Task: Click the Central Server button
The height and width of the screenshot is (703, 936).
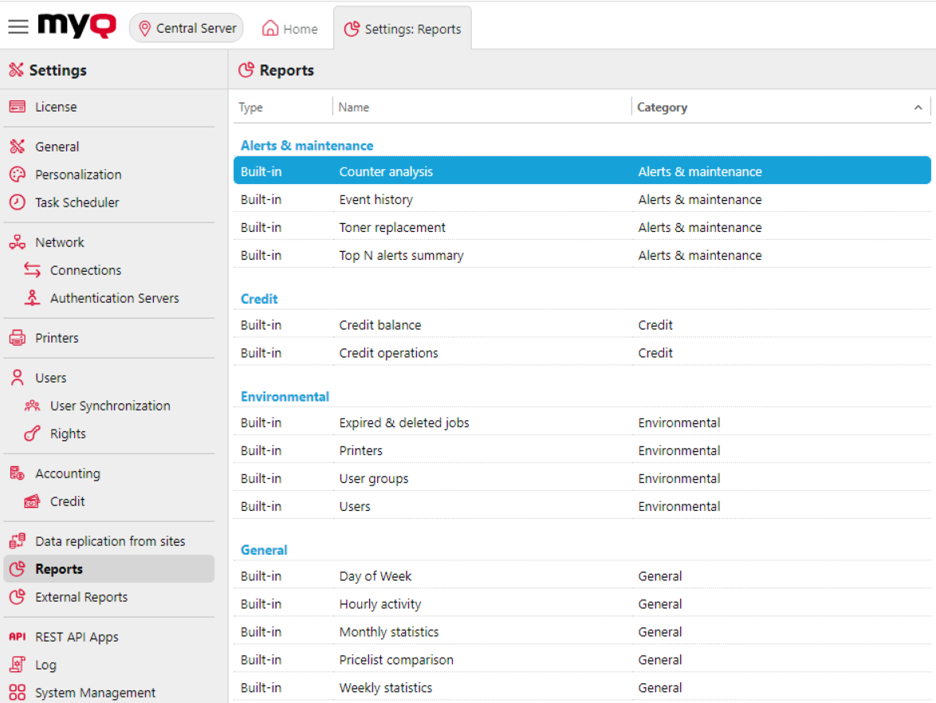Action: coord(186,28)
